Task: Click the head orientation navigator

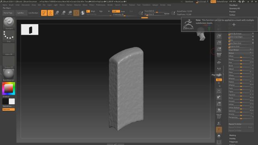Action: point(201,34)
